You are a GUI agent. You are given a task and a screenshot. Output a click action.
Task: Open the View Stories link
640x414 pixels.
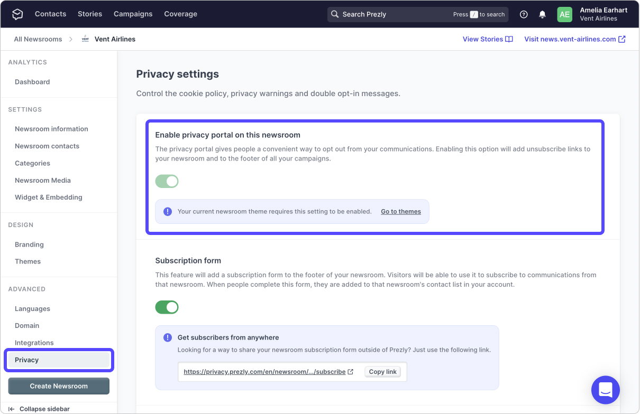pyautogui.click(x=488, y=39)
